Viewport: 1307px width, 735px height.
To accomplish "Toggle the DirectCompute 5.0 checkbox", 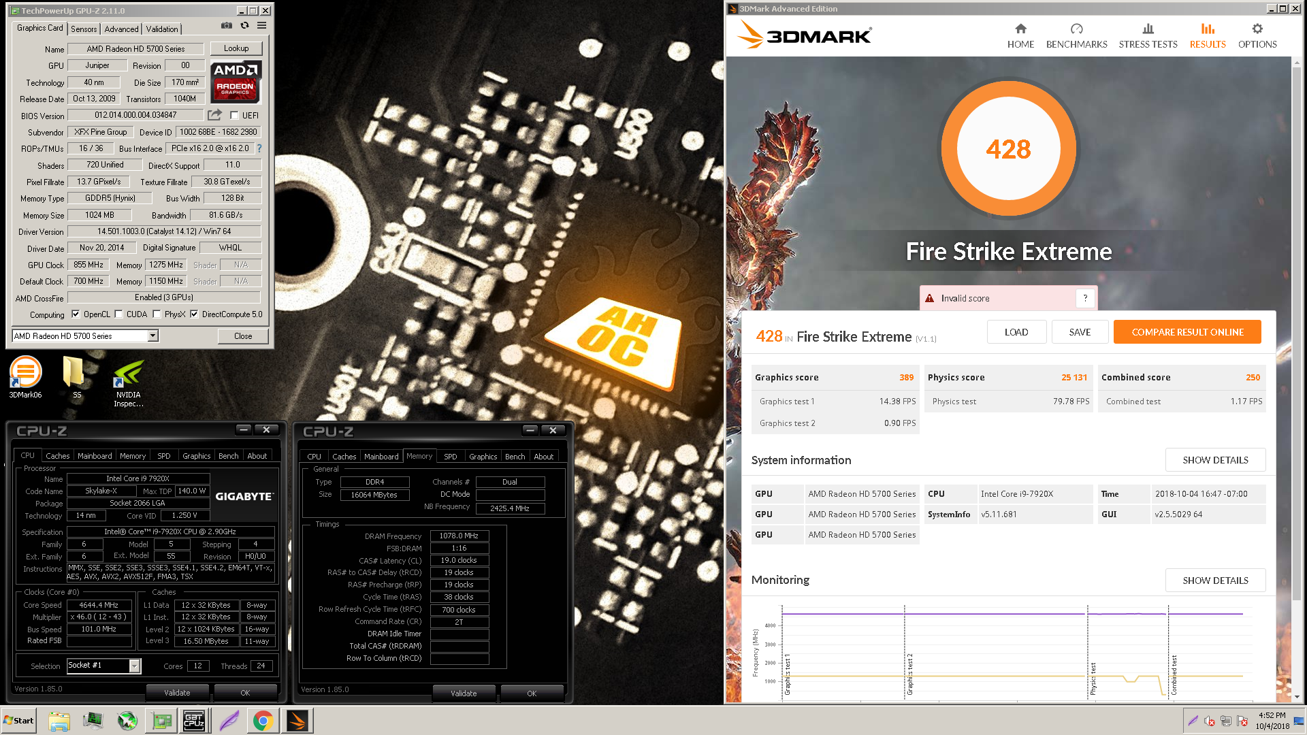I will [x=194, y=314].
